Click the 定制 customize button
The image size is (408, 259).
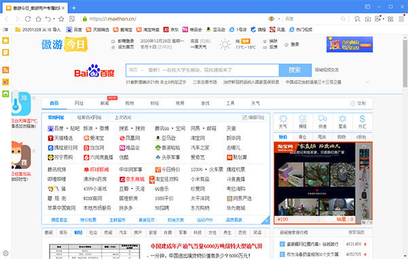coord(358,103)
